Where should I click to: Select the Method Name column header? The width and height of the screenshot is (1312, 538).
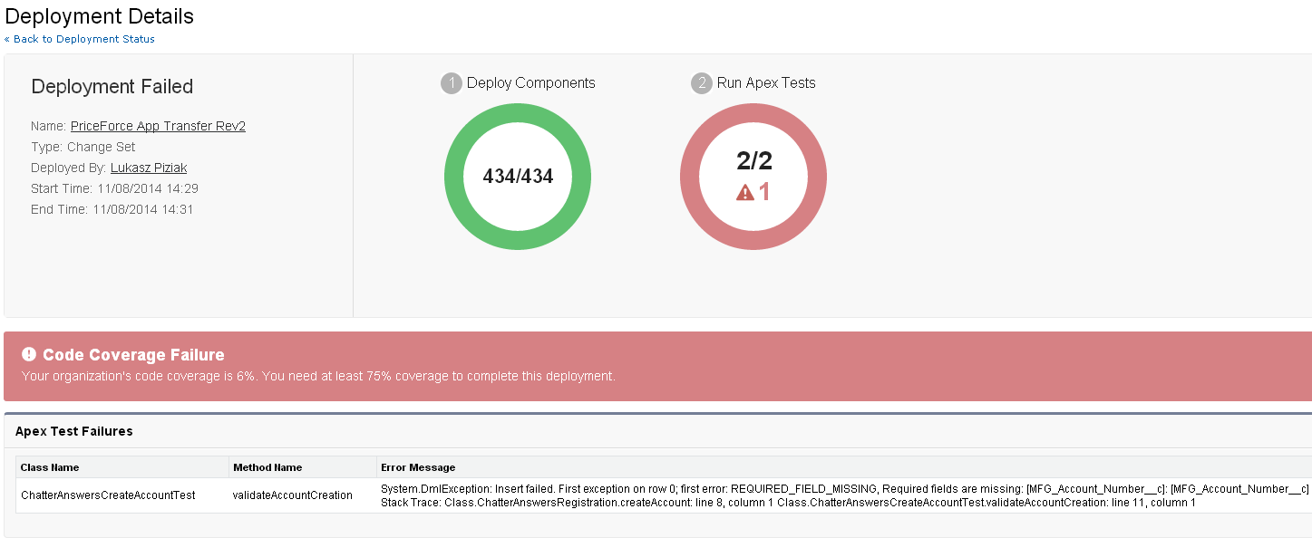[267, 467]
